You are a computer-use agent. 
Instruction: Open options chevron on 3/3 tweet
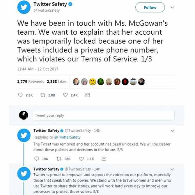point(172,169)
